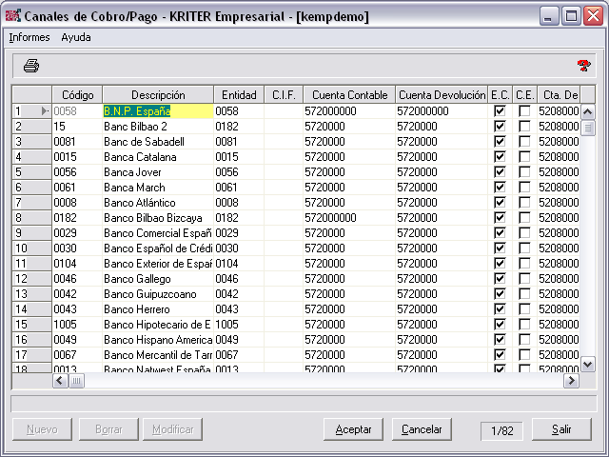The height and width of the screenshot is (457, 609).
Task: Click Cuenta Devolución cell of Banco Español de Crédi
Action: coord(442,248)
